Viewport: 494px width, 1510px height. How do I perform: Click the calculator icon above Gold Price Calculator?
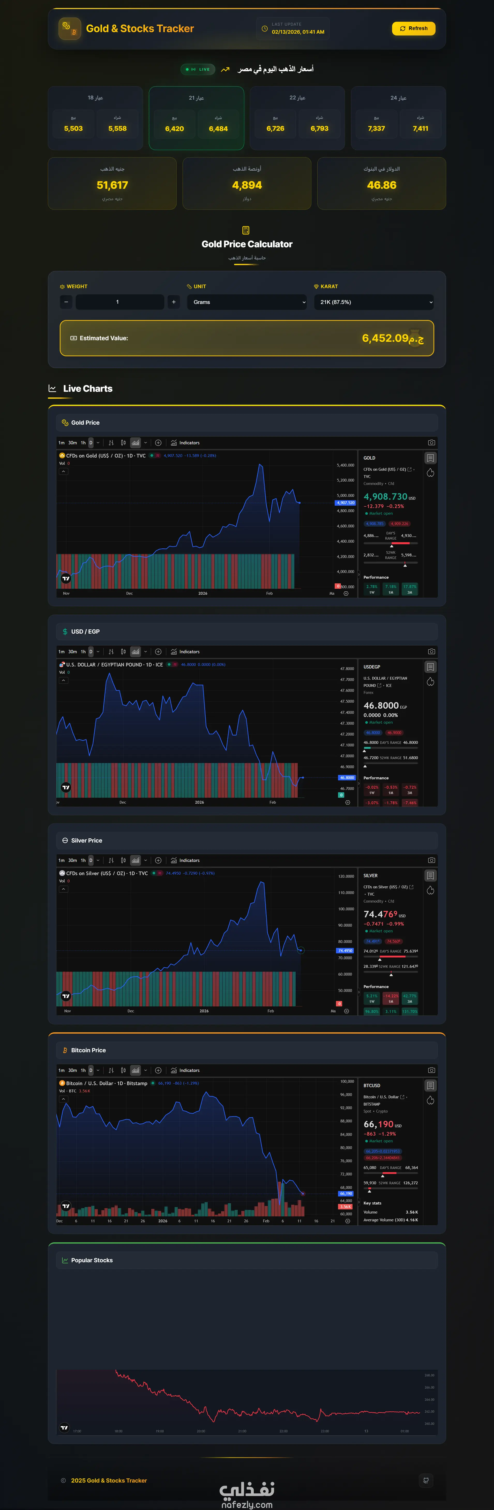click(x=246, y=230)
